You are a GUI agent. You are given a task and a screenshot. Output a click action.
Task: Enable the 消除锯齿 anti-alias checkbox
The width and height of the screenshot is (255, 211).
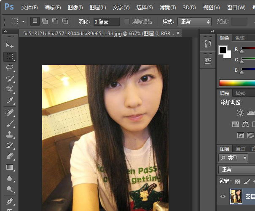point(127,21)
